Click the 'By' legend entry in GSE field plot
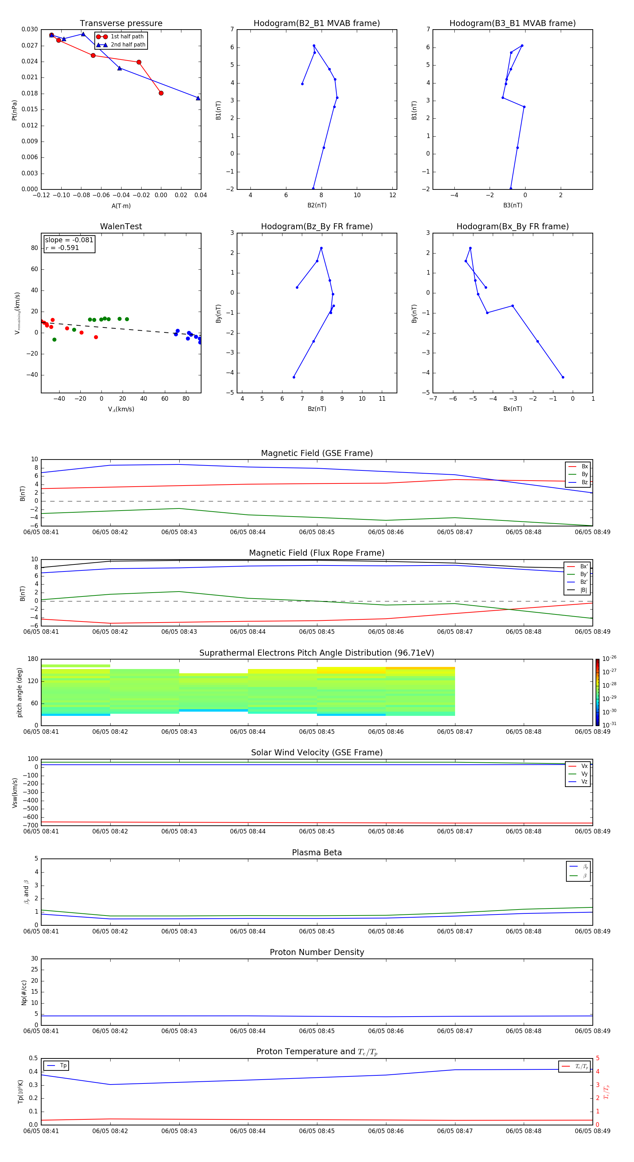Image resolution: width=634 pixels, height=1162 pixels. pyautogui.click(x=578, y=474)
